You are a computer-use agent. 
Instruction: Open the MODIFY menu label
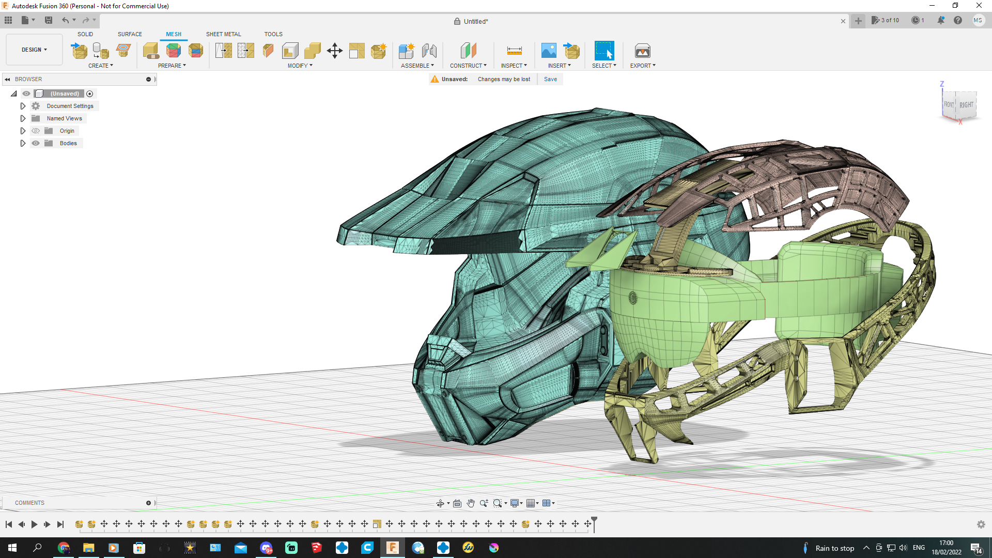(300, 66)
